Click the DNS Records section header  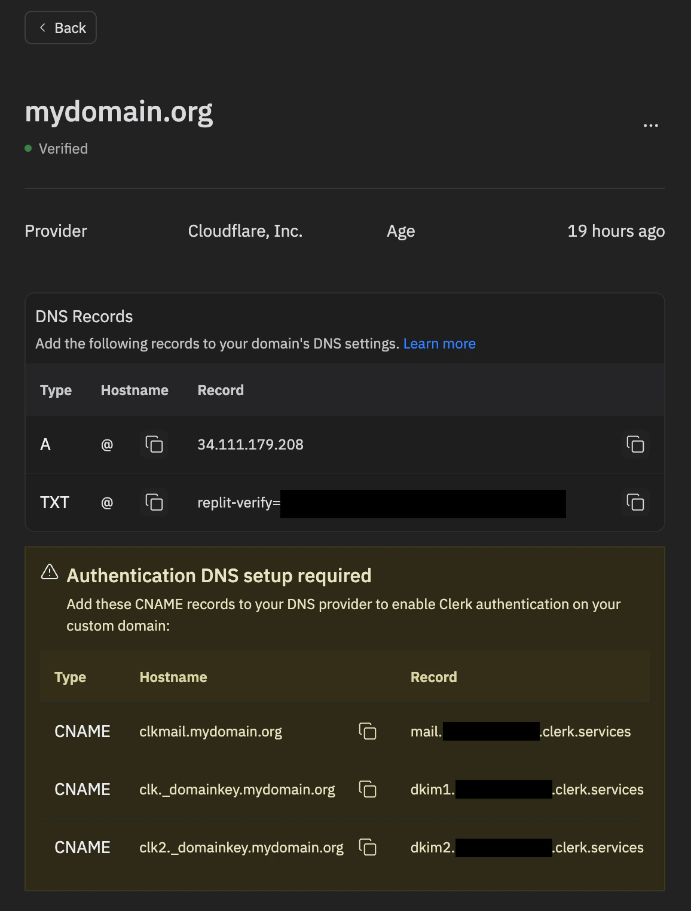click(x=84, y=316)
